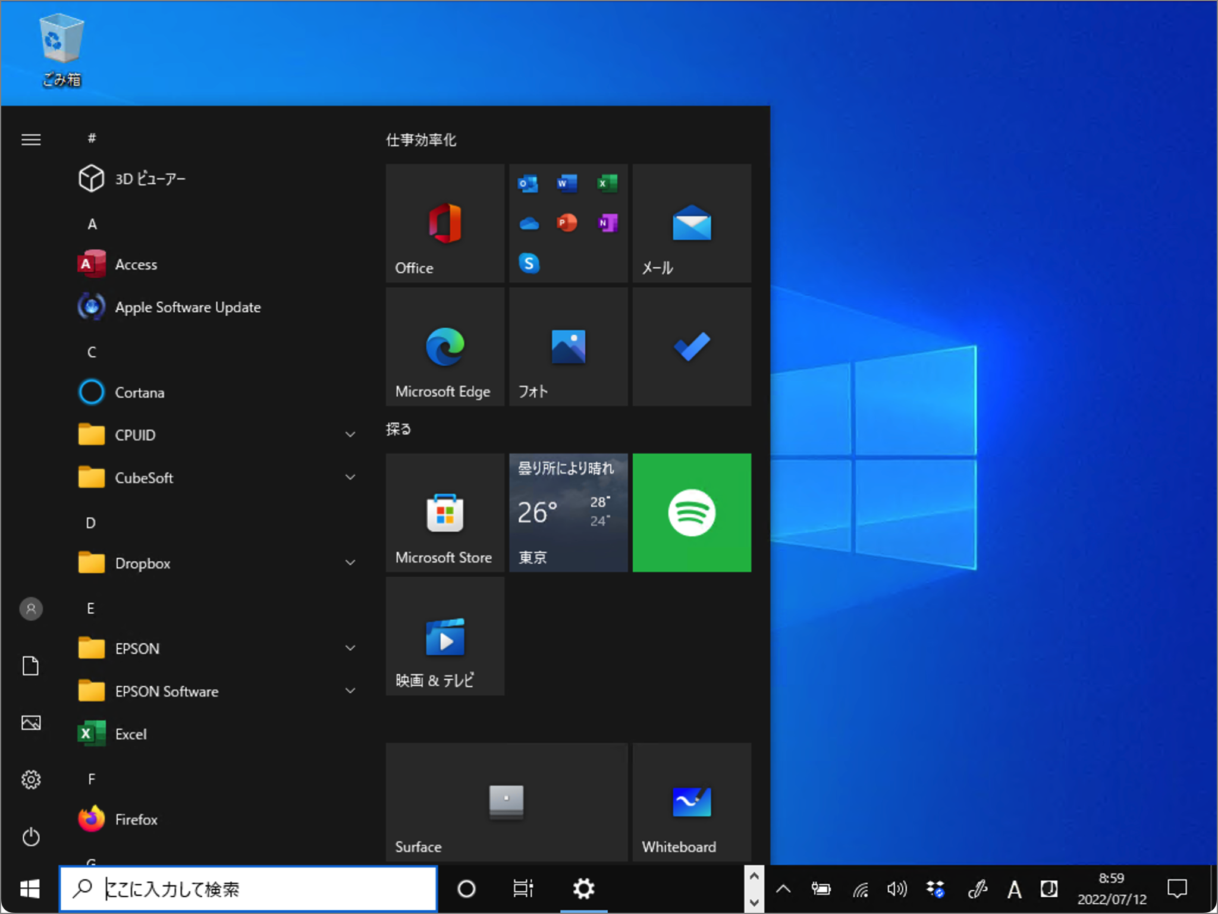This screenshot has width=1218, height=914.
Task: Launch Firefox from the app list
Action: point(136,819)
